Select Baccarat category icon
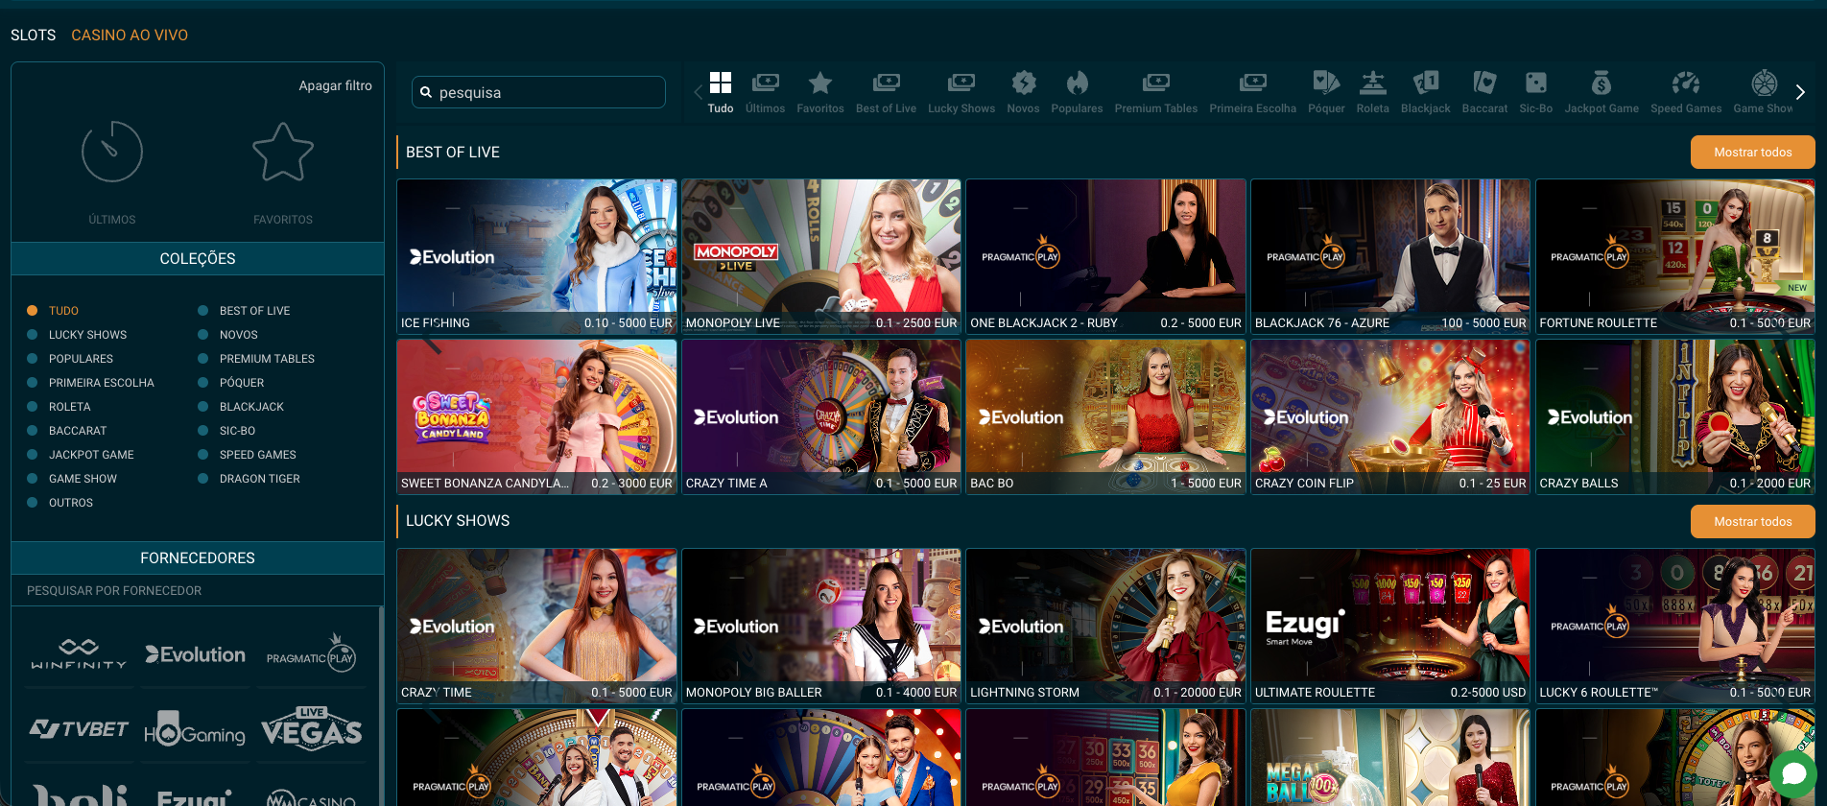The image size is (1827, 806). [1484, 83]
